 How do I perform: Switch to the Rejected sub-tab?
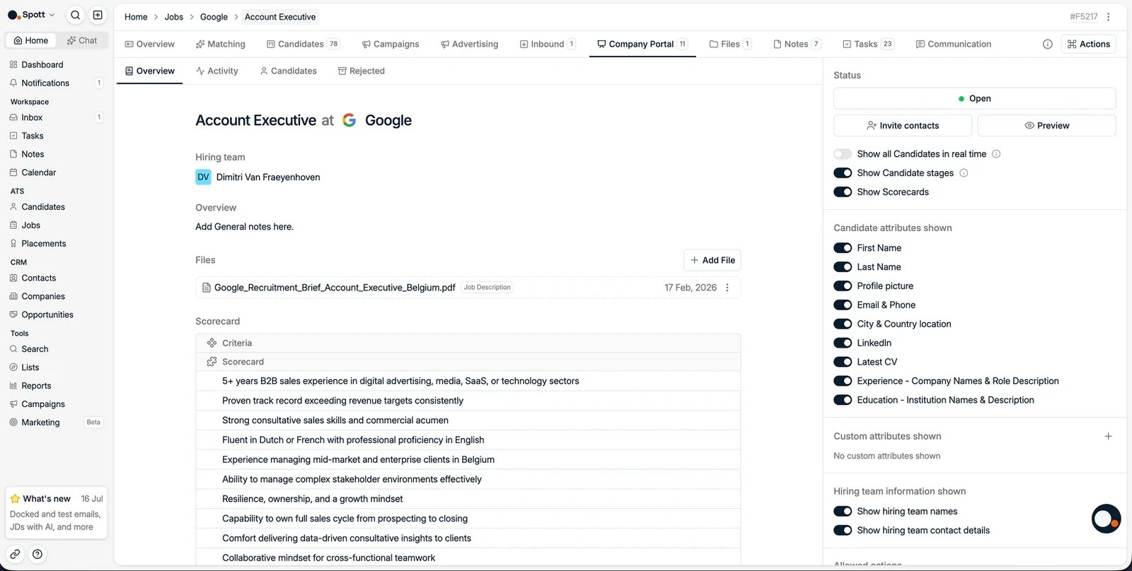tap(361, 71)
